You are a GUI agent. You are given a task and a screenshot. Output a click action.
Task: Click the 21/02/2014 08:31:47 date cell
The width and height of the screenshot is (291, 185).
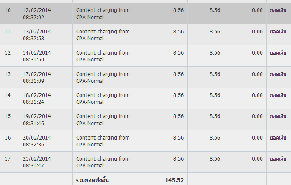pos(46,162)
